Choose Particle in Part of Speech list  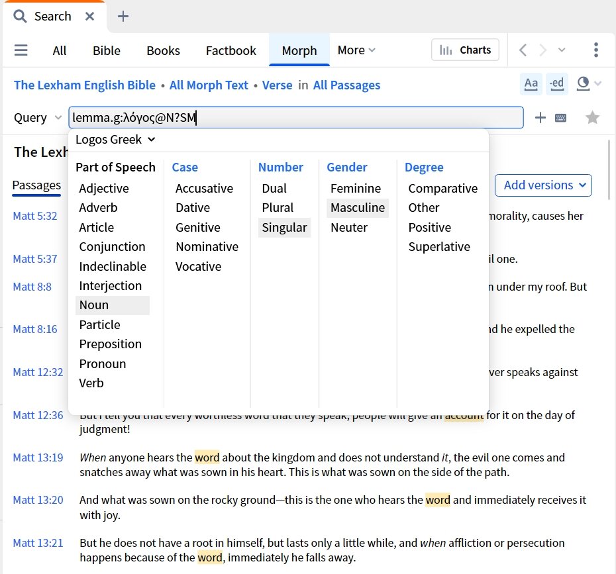pyautogui.click(x=99, y=324)
